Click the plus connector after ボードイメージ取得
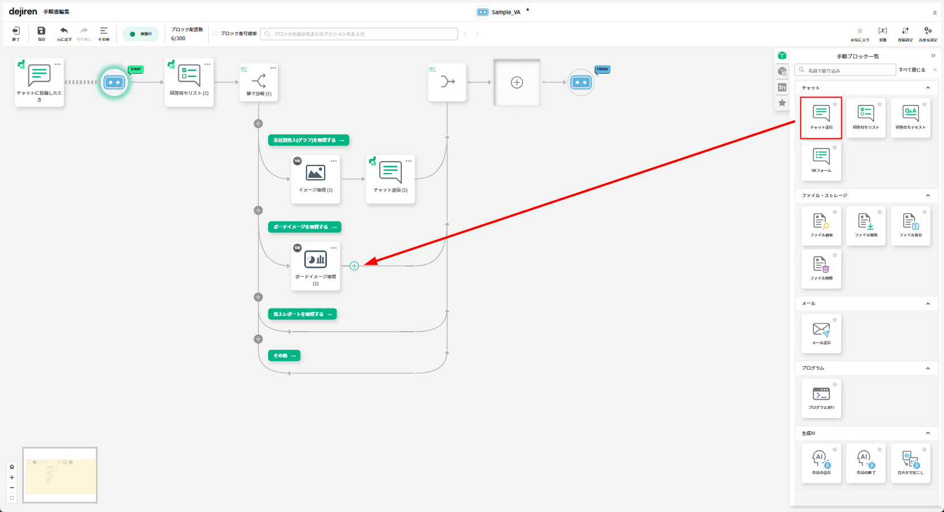 (x=354, y=266)
